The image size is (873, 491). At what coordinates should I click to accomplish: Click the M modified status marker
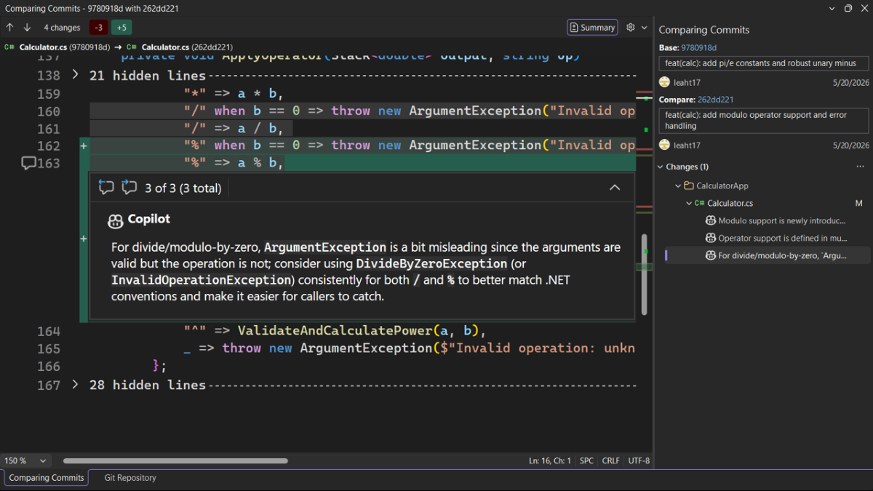click(x=858, y=204)
